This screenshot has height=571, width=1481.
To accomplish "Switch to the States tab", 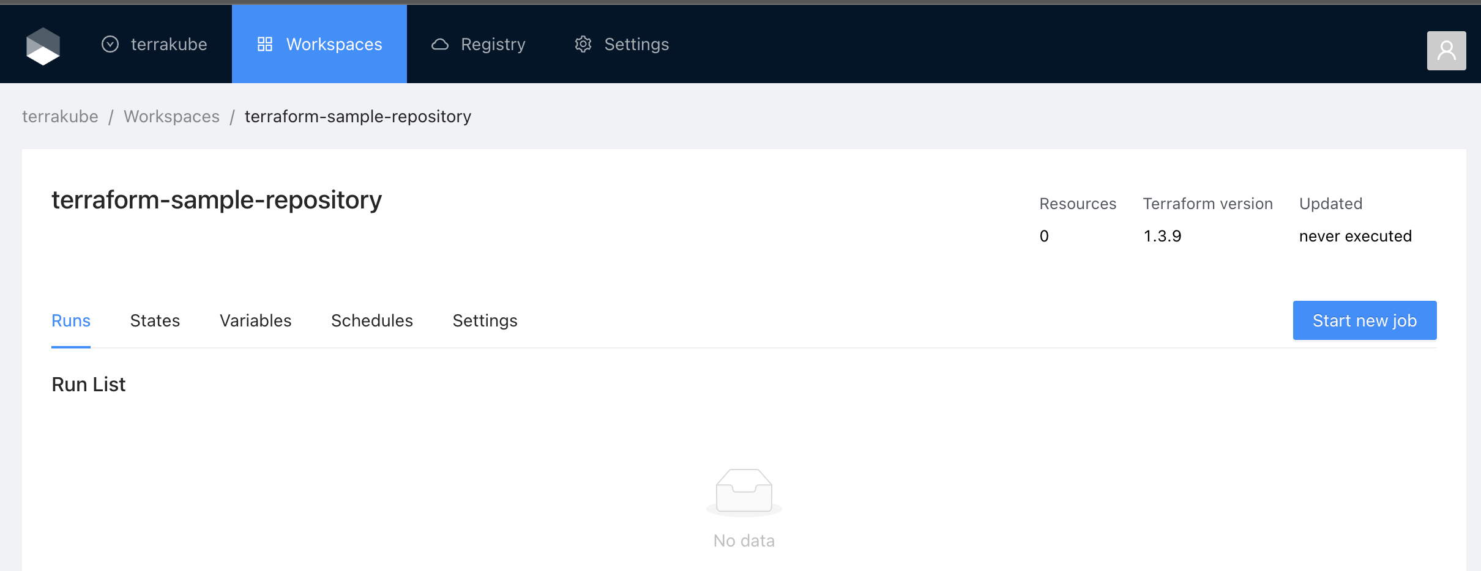I will pyautogui.click(x=155, y=321).
